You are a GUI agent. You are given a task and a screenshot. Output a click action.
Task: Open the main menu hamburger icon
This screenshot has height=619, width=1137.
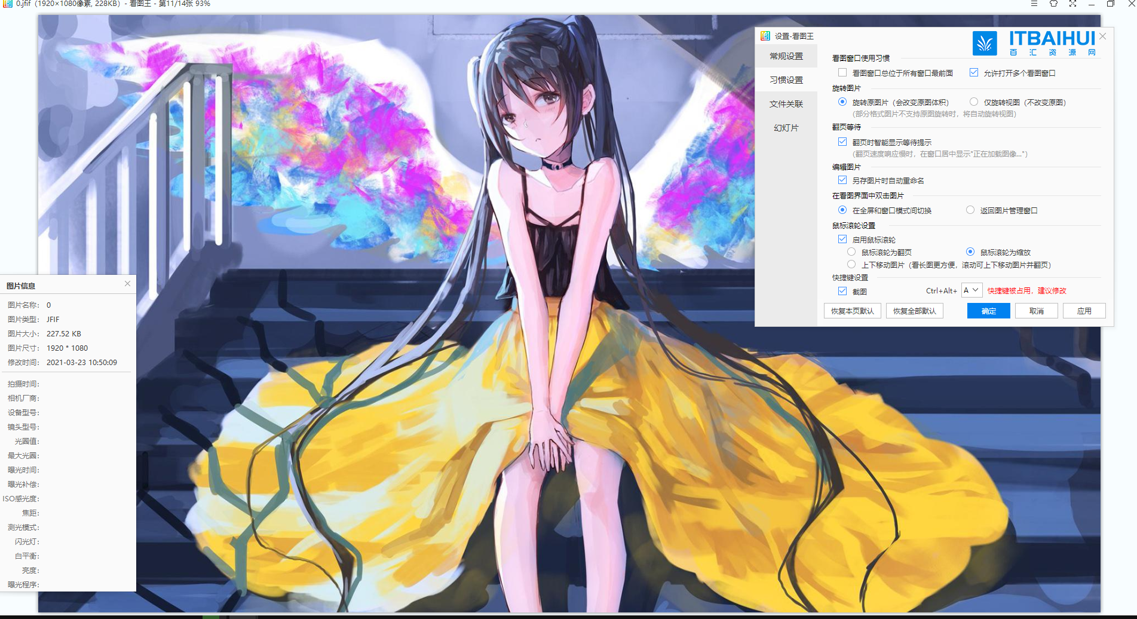pyautogui.click(x=1034, y=4)
